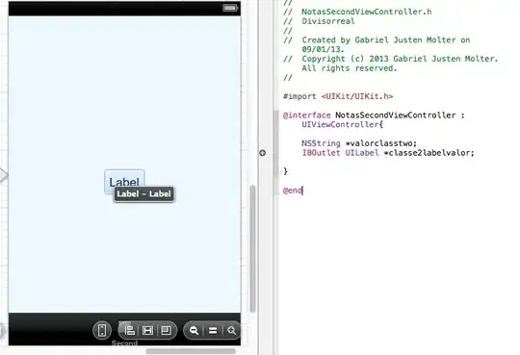Zoom in the storyboard canvas
The height and width of the screenshot is (355, 520).
coord(232,331)
